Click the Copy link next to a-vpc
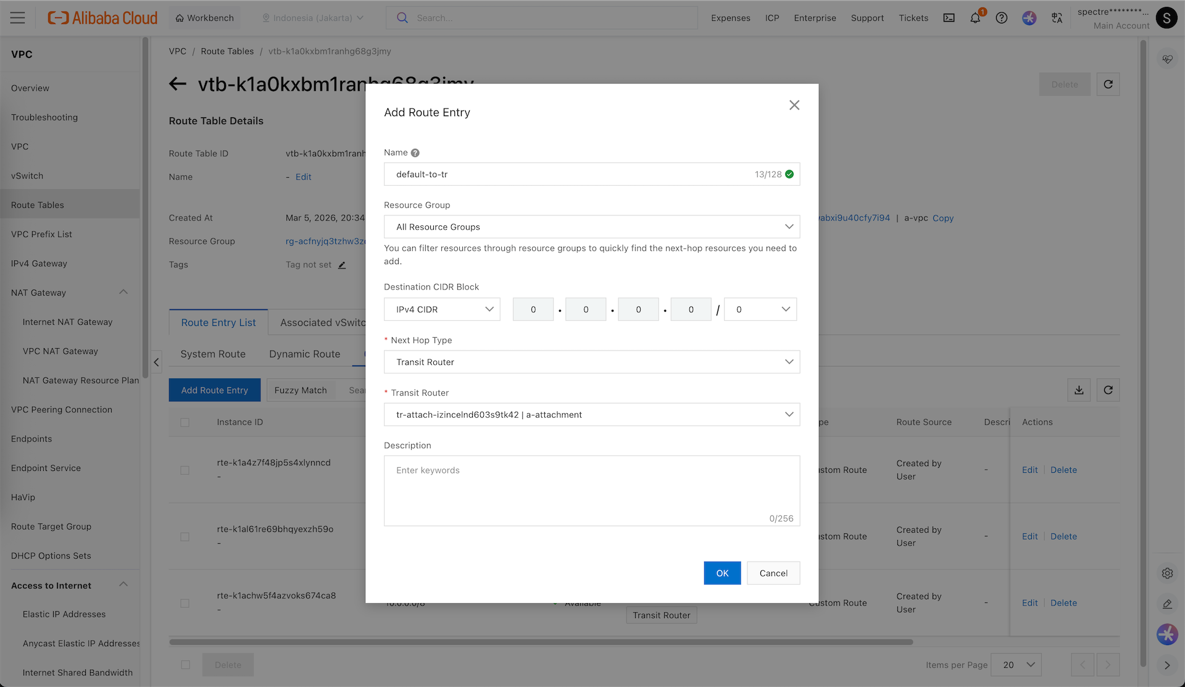The width and height of the screenshot is (1185, 687). (942, 218)
